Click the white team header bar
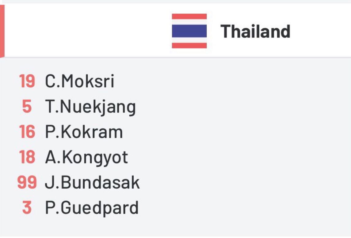The height and width of the screenshot is (238, 351). 175,31
